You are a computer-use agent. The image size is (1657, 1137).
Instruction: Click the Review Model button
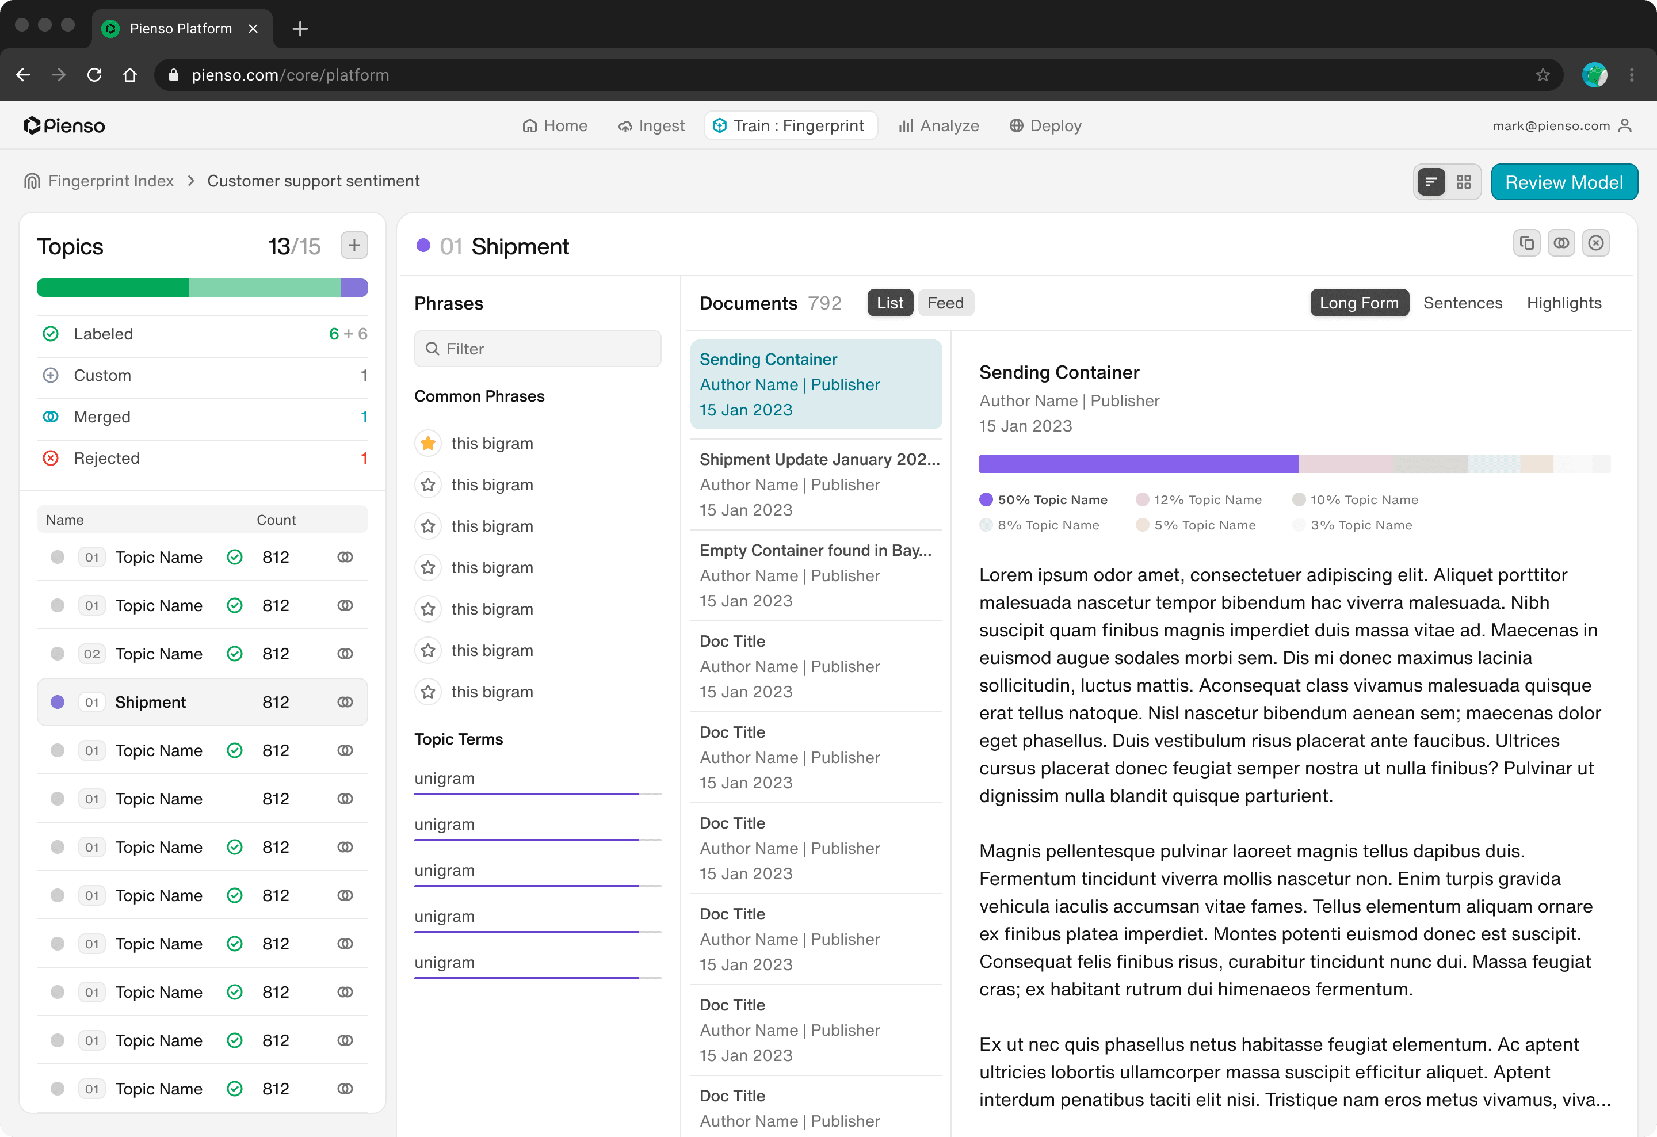pos(1564,182)
